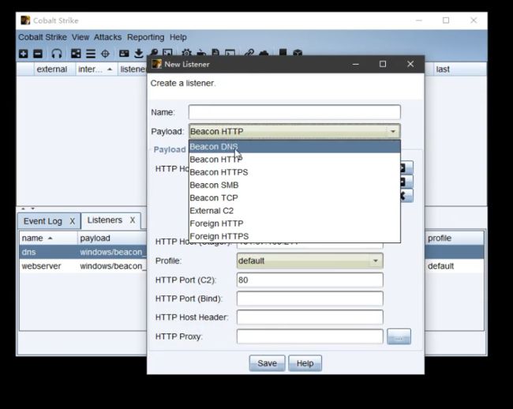Screen dimensions: 513x409
Task: Click the gear Windows Executable icon
Action: click(186, 52)
